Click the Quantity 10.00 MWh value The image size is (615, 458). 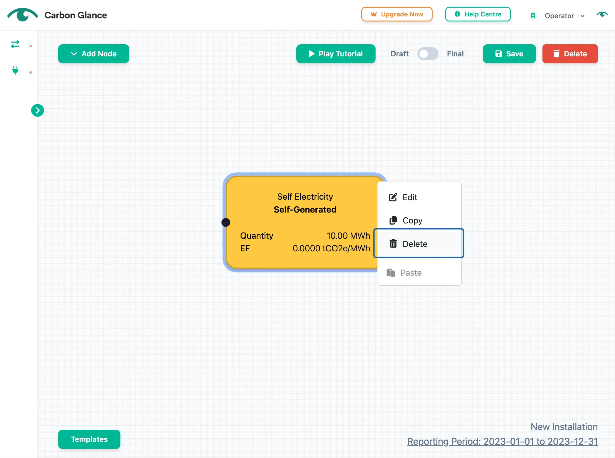tap(348, 236)
